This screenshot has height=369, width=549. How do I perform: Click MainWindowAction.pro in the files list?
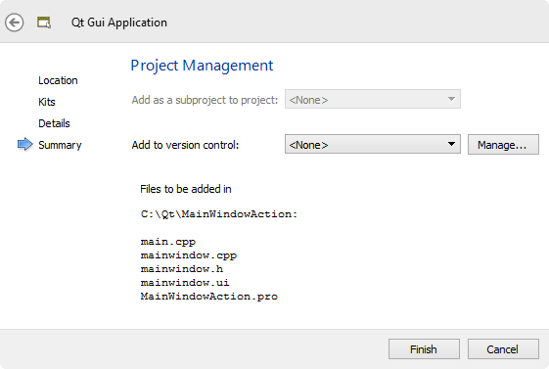pos(209,297)
